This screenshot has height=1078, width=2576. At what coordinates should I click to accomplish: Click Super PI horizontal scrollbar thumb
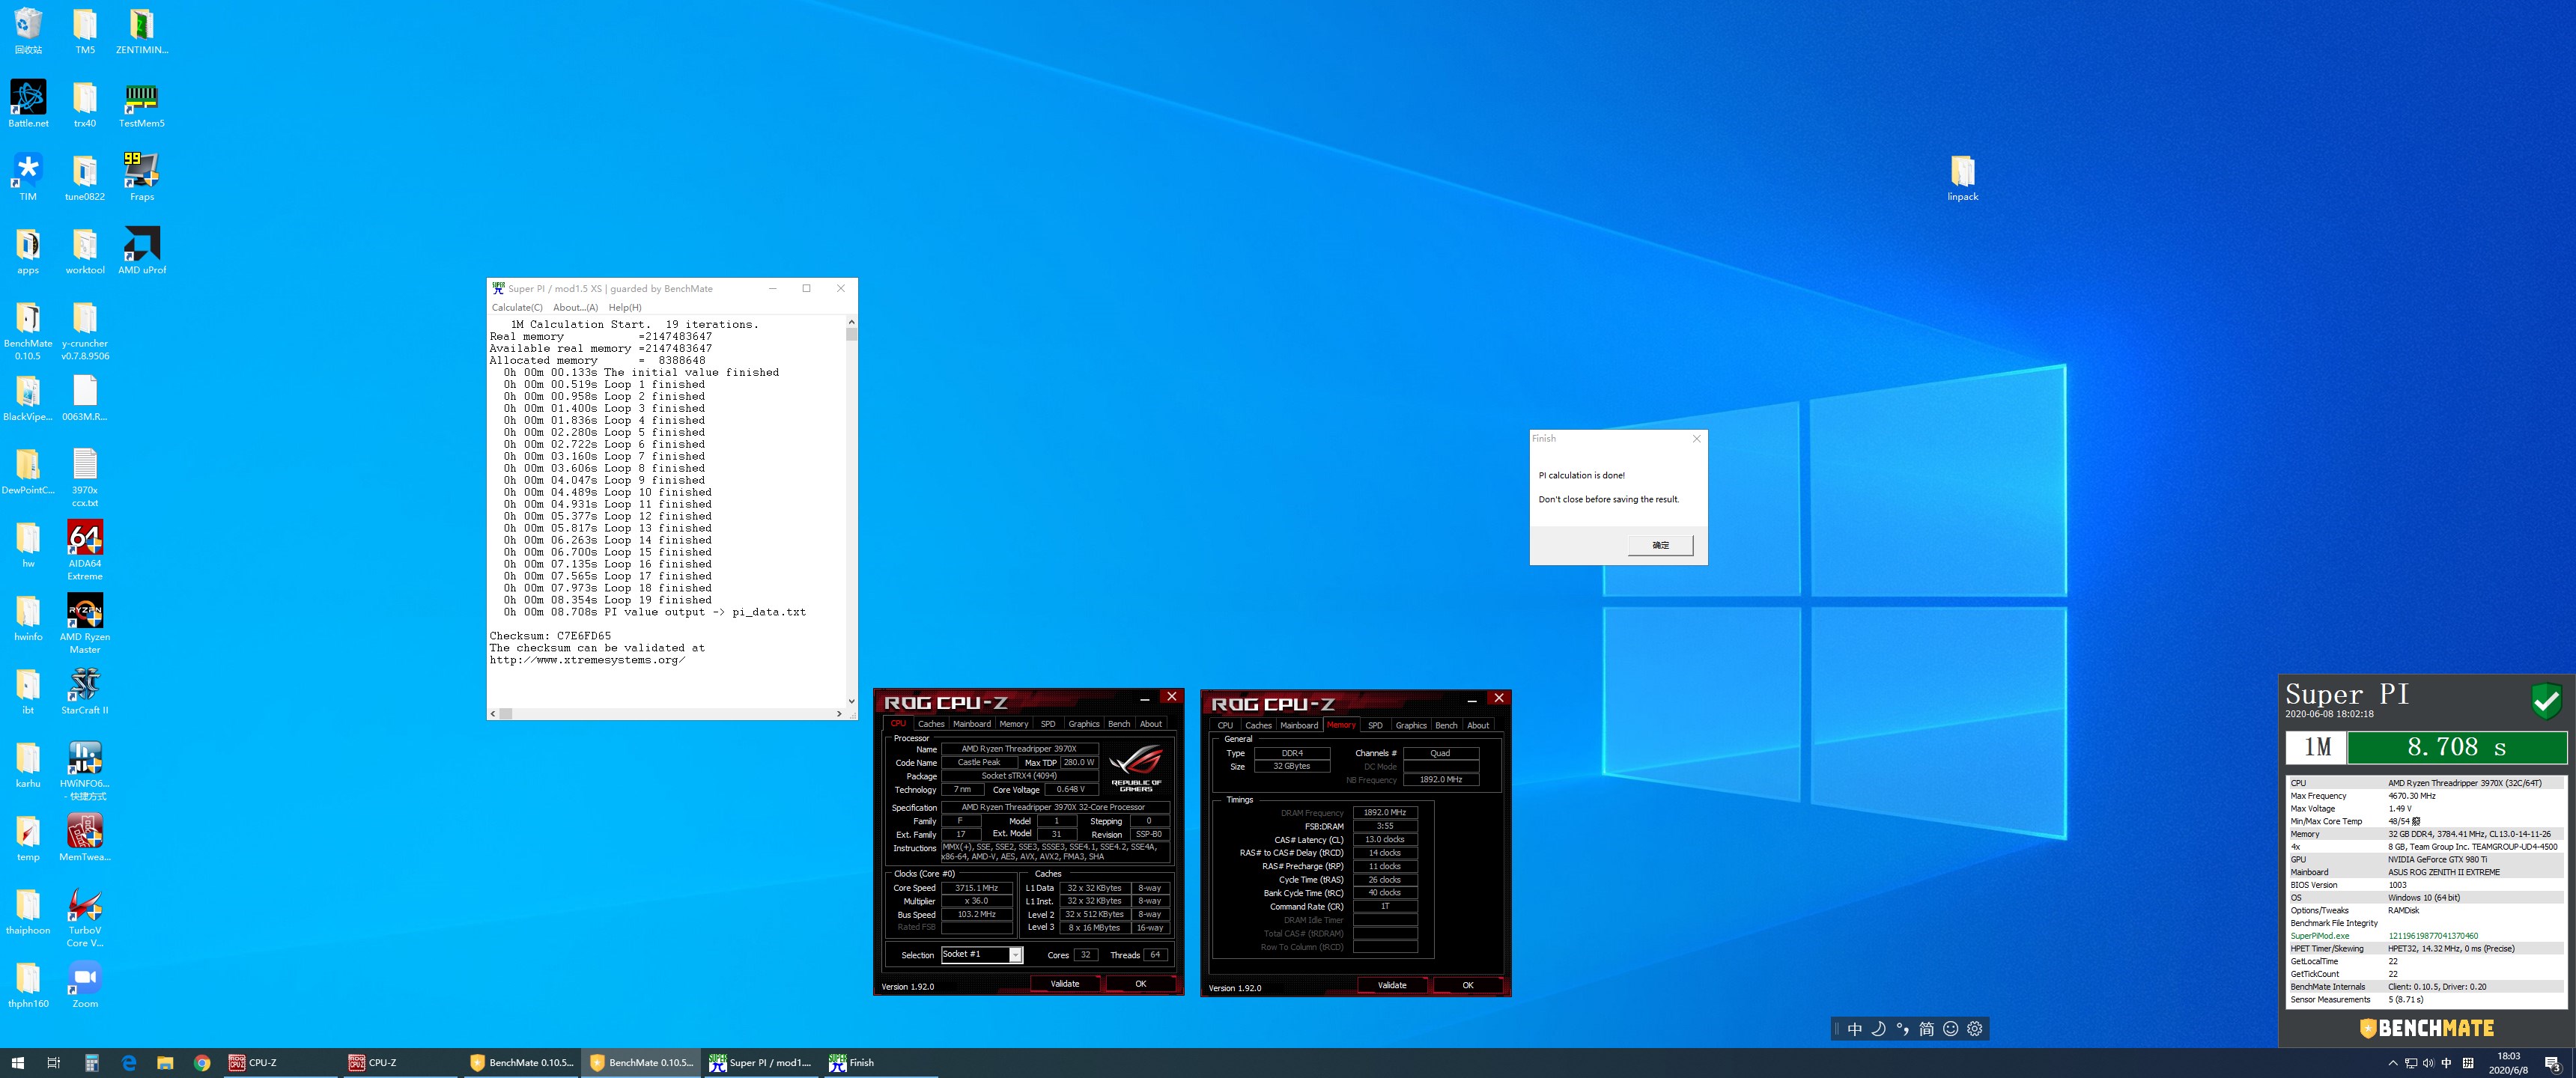pos(506,713)
